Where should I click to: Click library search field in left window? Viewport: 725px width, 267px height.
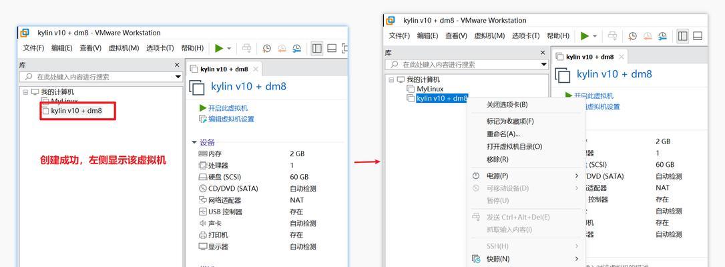101,77
